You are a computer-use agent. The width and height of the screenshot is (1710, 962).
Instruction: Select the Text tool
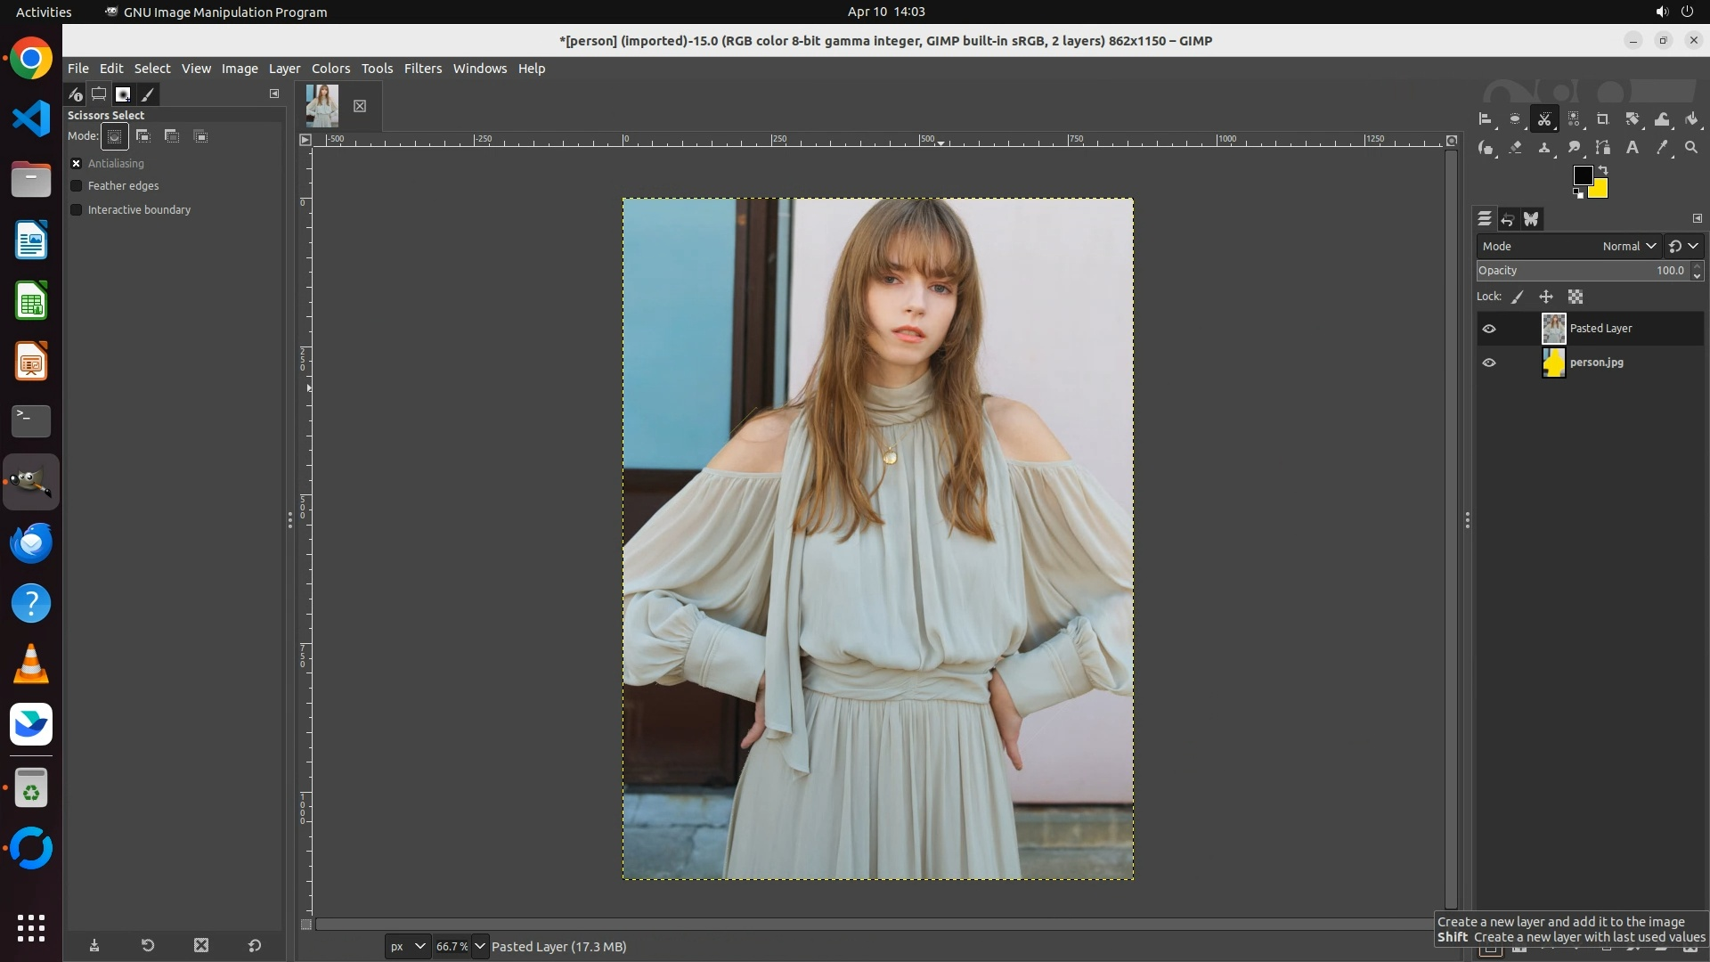1633,148
